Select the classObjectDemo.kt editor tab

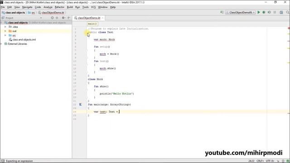coord(89,18)
